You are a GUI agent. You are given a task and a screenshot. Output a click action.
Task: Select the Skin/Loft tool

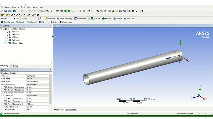[129, 19]
